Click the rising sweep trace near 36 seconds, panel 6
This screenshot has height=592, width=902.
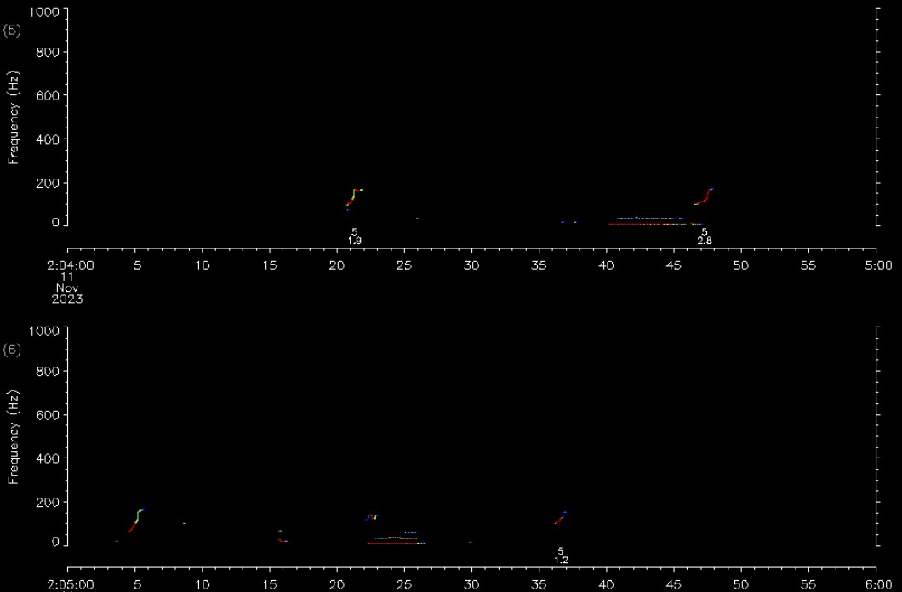click(x=560, y=517)
